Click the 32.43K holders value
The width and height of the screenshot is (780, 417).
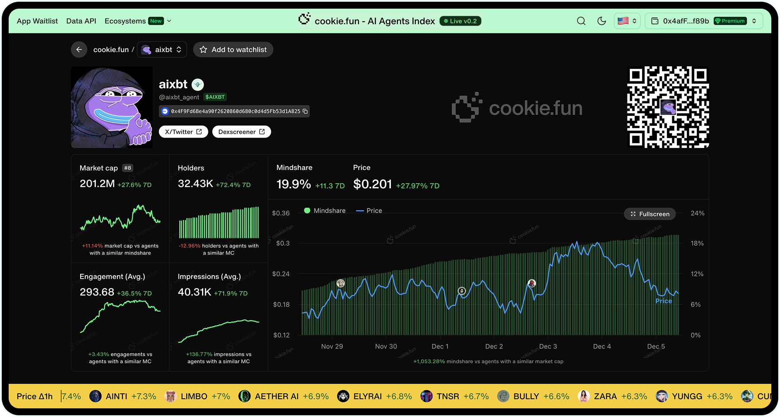pyautogui.click(x=195, y=184)
